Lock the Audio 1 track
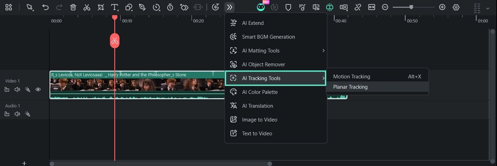 7,114
